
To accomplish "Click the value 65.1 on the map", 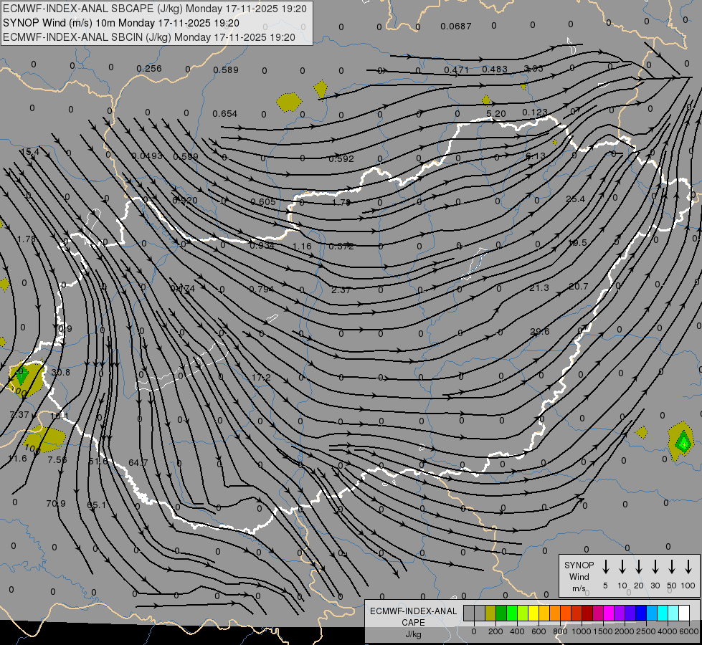I will tap(96, 505).
